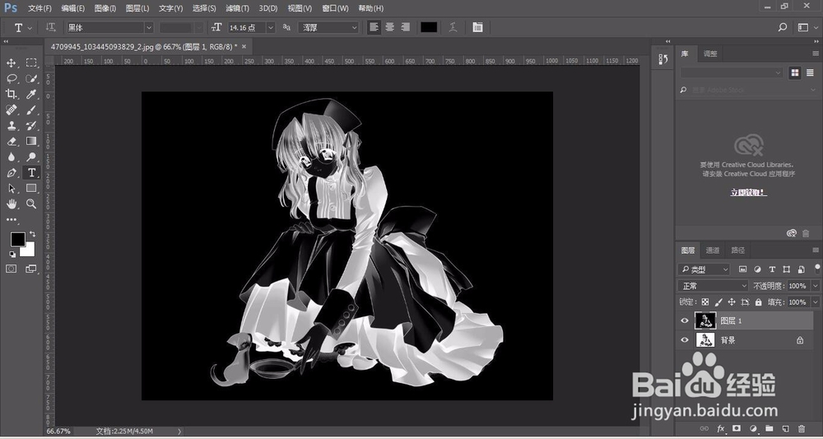The height and width of the screenshot is (439, 823).
Task: Open the workspace switcher dropdown
Action: pyautogui.click(x=805, y=27)
